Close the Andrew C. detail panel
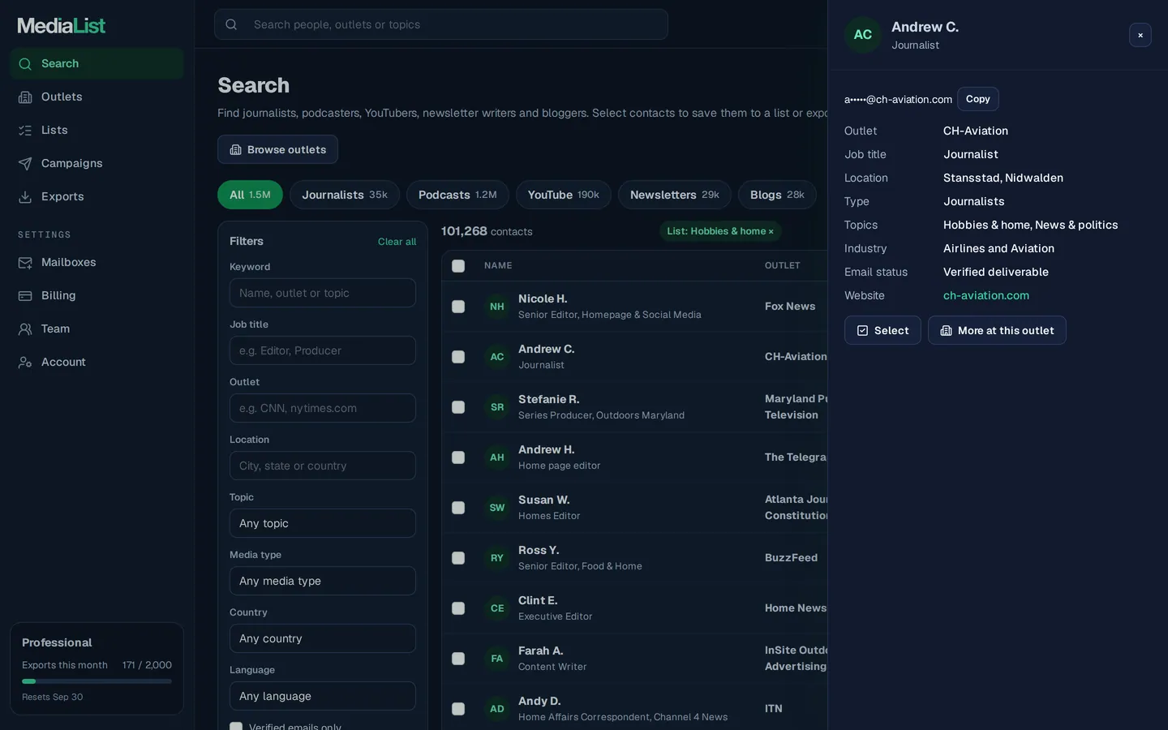The height and width of the screenshot is (730, 1168). click(x=1140, y=35)
